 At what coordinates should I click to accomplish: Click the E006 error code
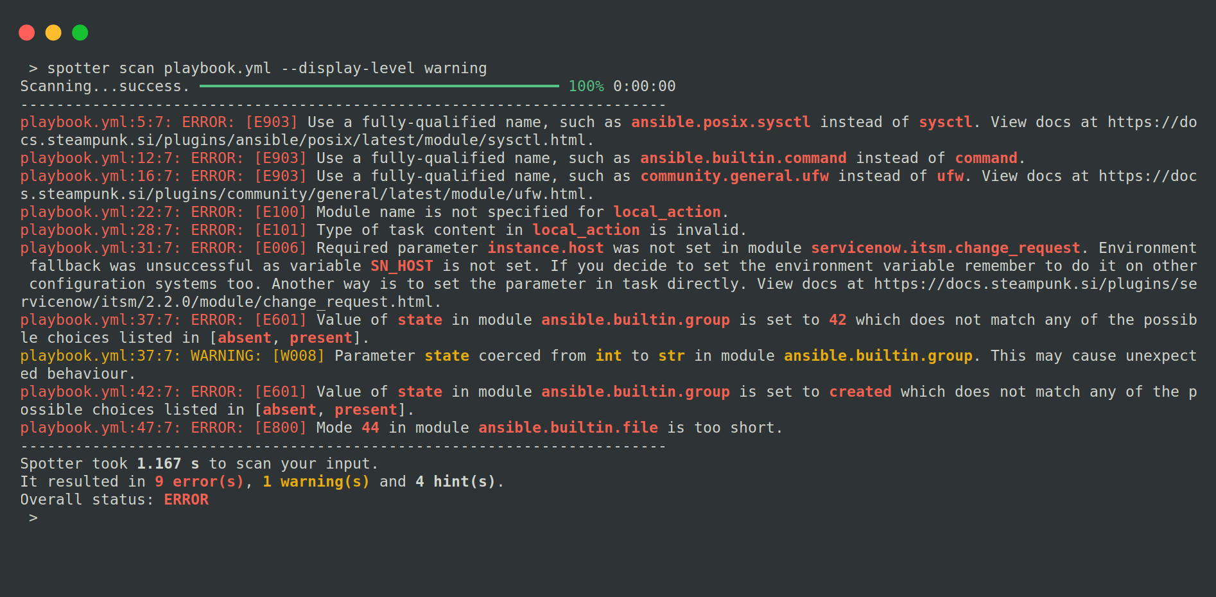281,248
